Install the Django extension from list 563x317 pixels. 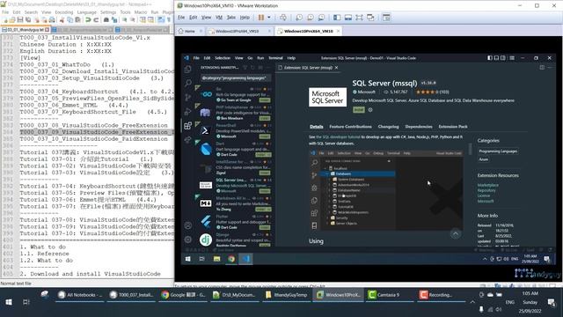pos(265,245)
